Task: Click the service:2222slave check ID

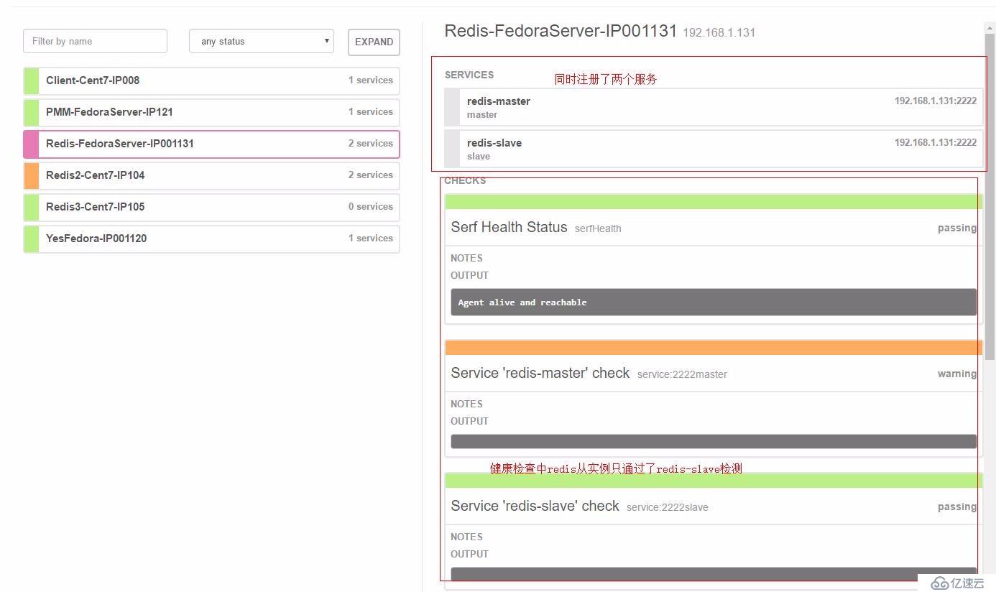Action: (668, 507)
